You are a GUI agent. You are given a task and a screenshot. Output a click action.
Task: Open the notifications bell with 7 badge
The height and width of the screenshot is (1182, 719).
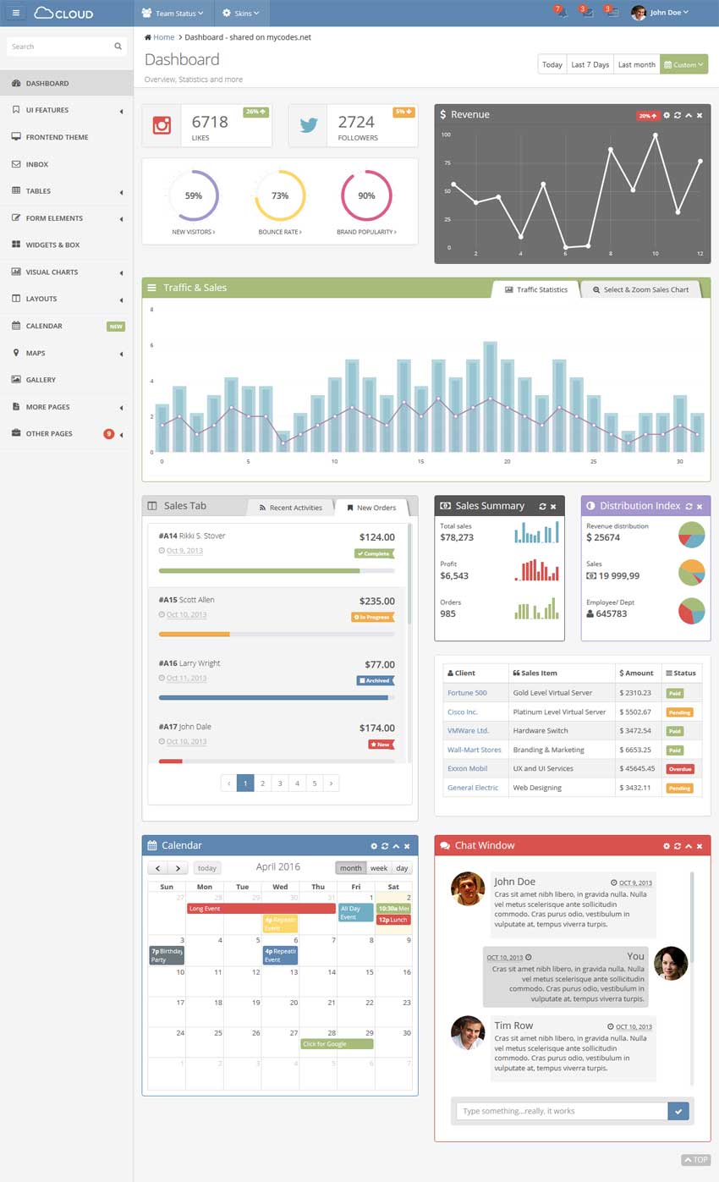[559, 12]
